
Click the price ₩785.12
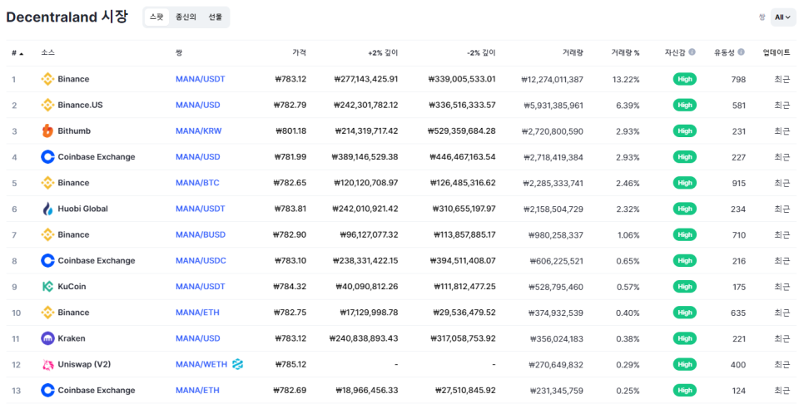click(290, 365)
